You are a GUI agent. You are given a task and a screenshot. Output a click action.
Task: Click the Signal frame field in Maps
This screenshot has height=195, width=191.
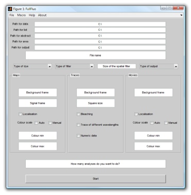pos(38,103)
